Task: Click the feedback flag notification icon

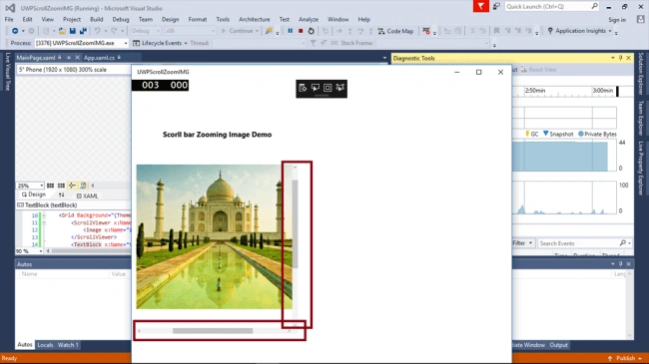Action: (x=481, y=6)
